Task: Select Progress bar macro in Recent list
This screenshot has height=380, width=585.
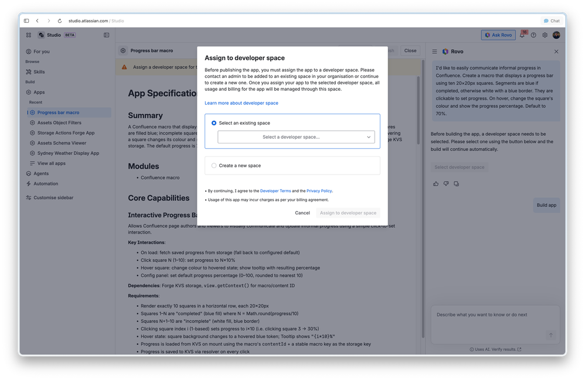Action: coord(69,112)
